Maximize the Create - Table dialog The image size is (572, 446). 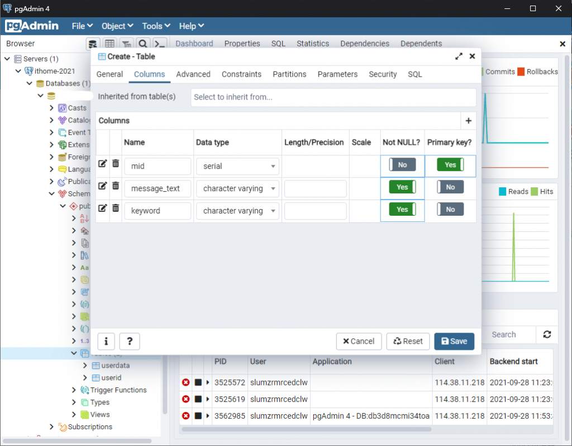(x=459, y=56)
